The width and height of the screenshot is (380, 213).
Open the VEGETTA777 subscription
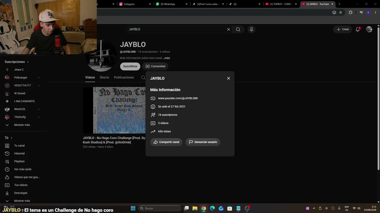pos(23,85)
